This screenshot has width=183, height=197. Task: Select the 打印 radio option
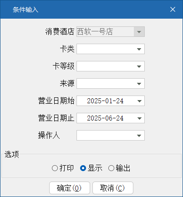55,168
